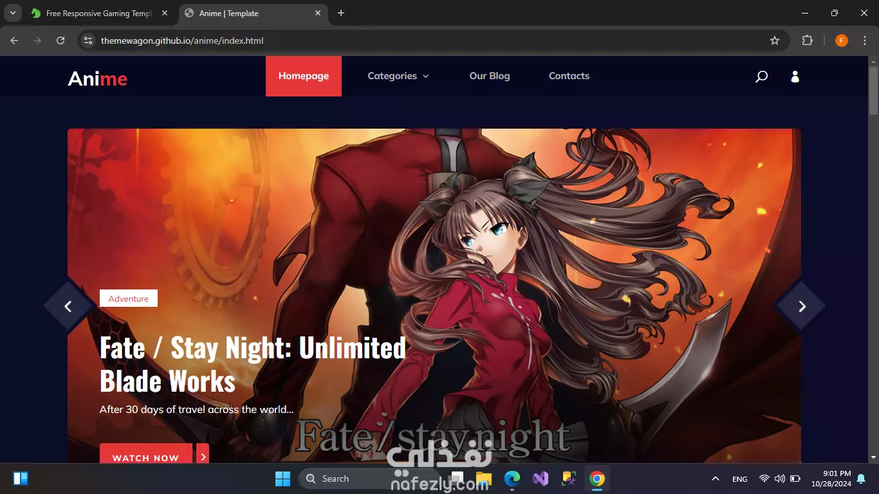Open the Chrome profile avatar
The image size is (879, 494).
pyautogui.click(x=841, y=41)
